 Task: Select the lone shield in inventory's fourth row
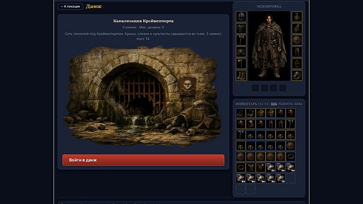291,145
